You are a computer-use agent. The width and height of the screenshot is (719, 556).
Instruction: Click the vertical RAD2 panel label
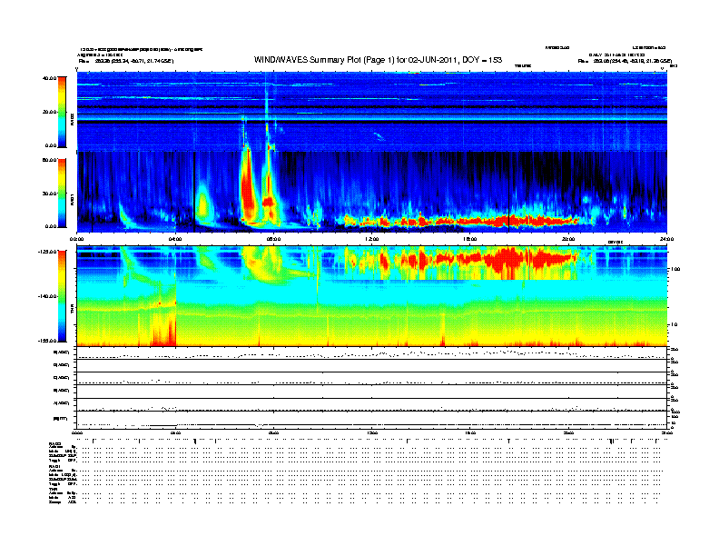(x=72, y=119)
